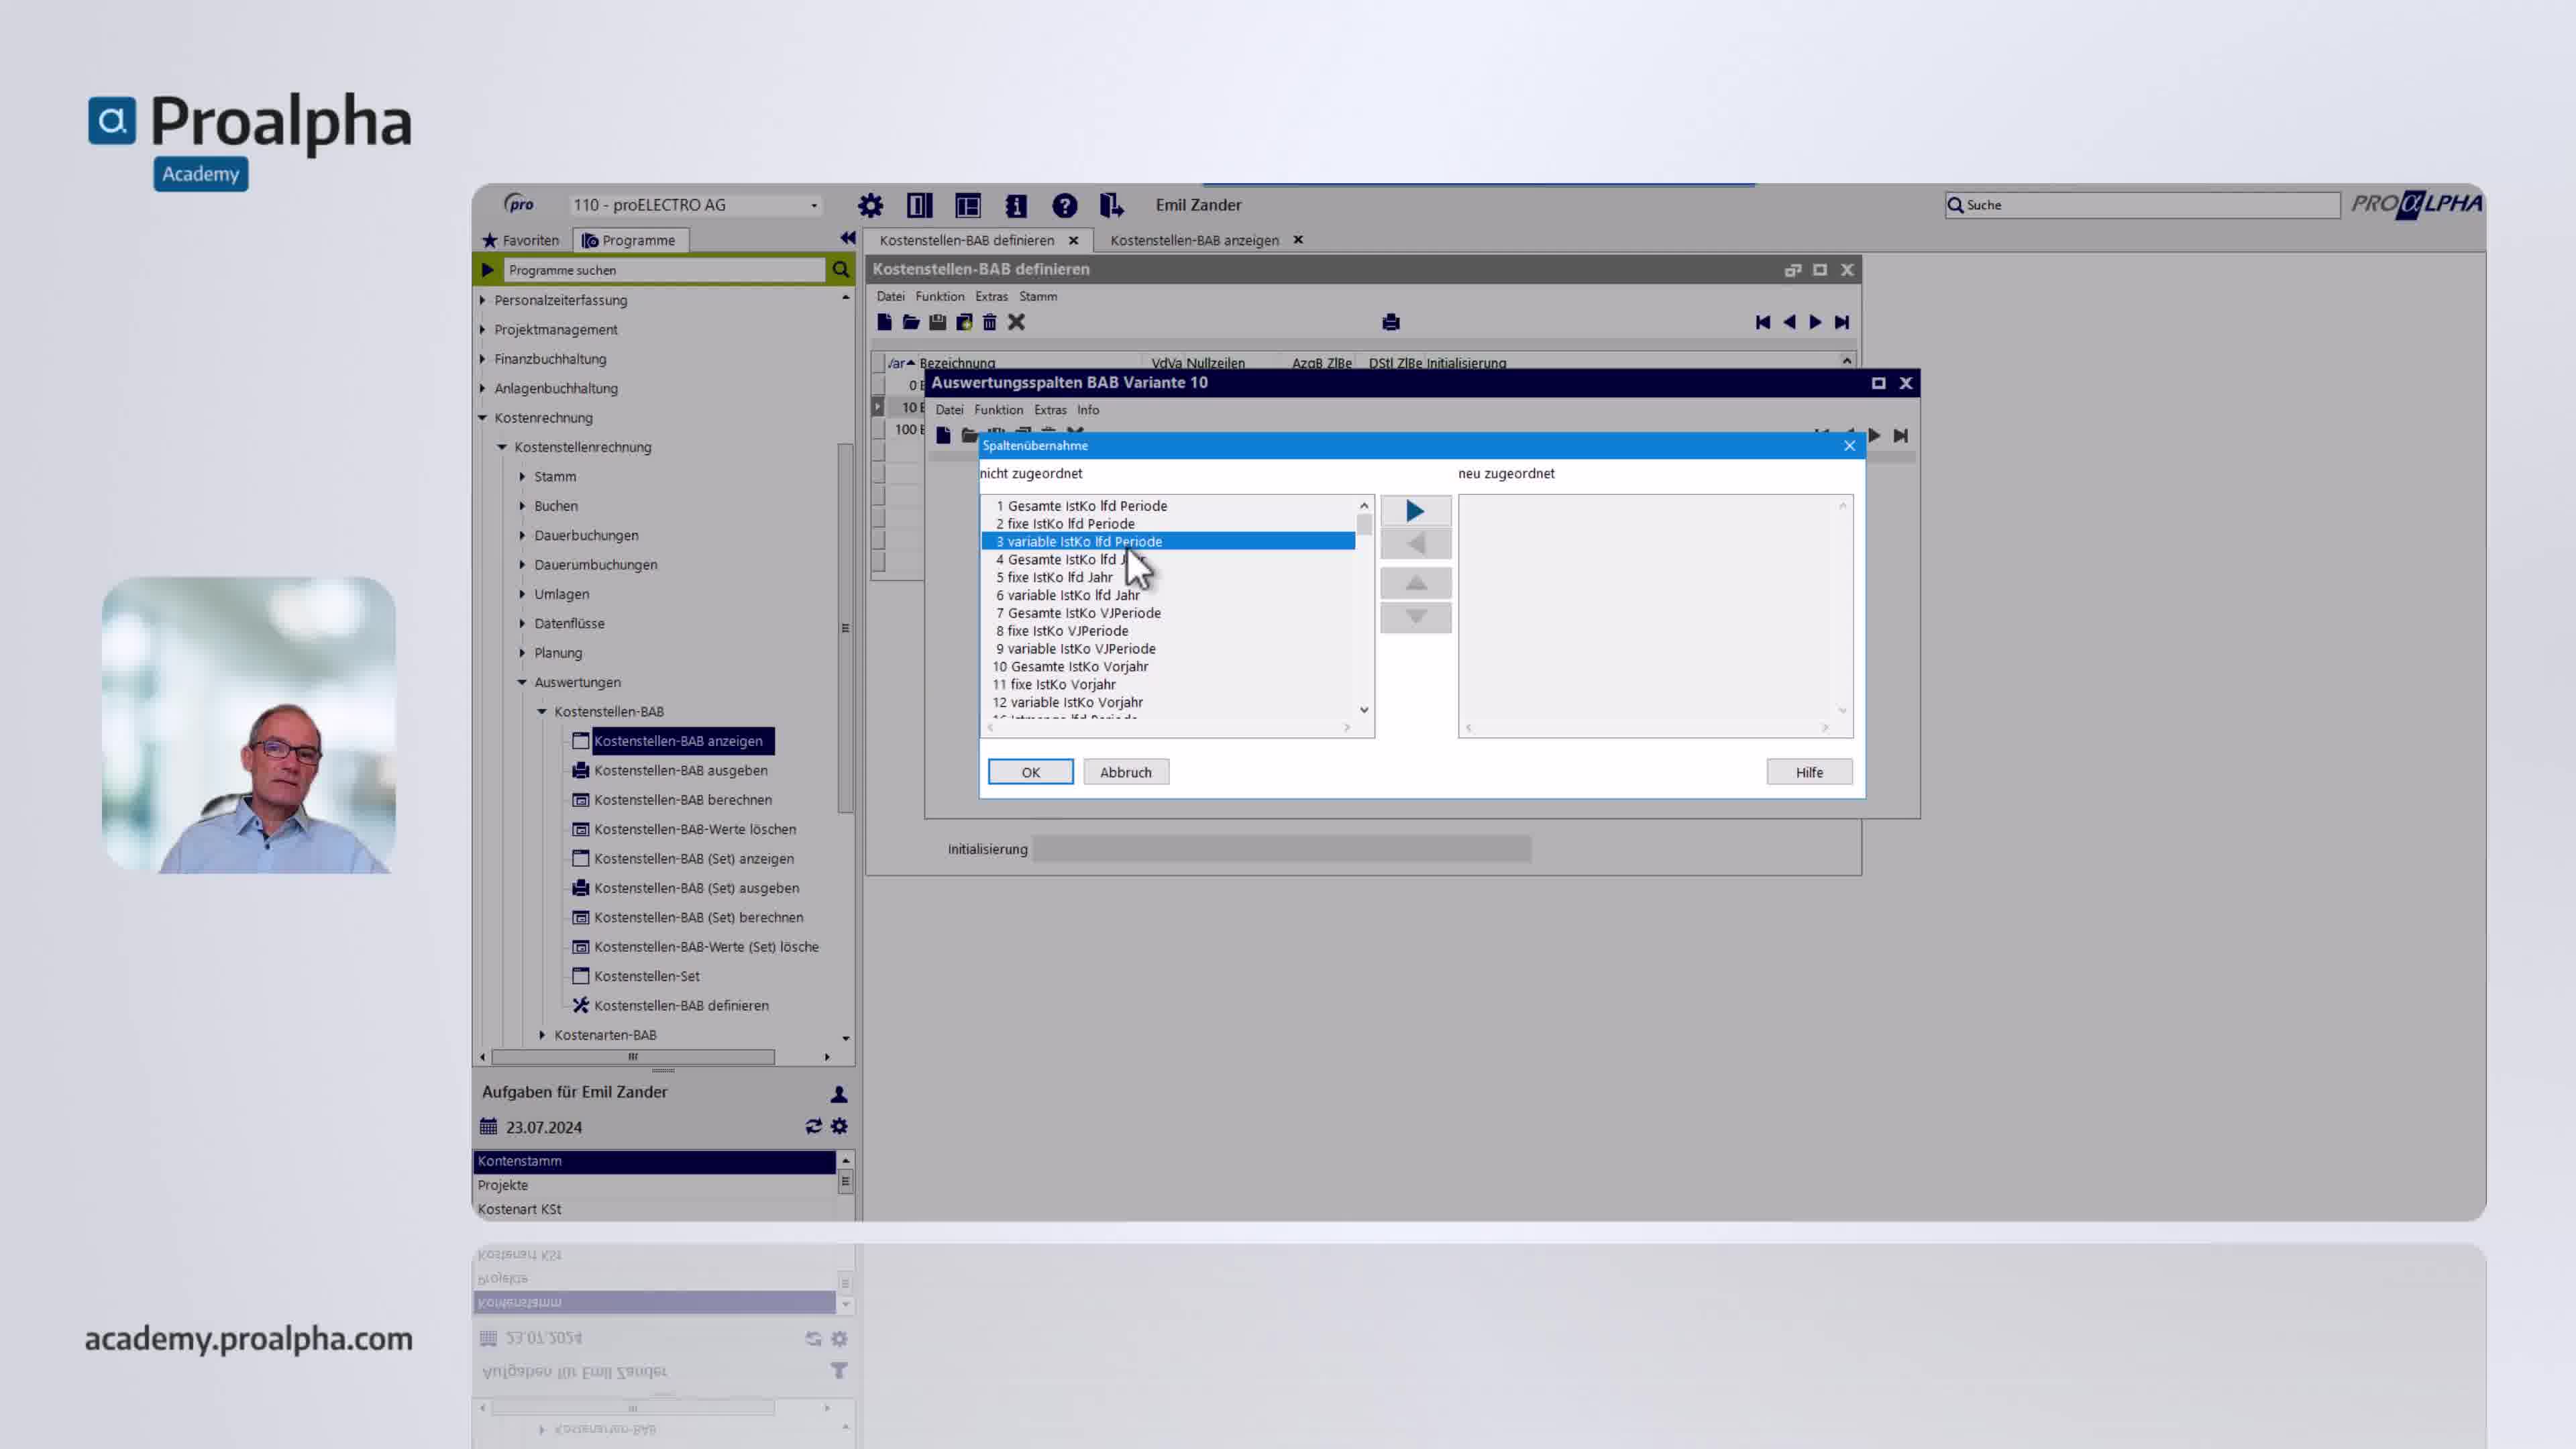Jump to last record navigation icon

(x=1841, y=322)
